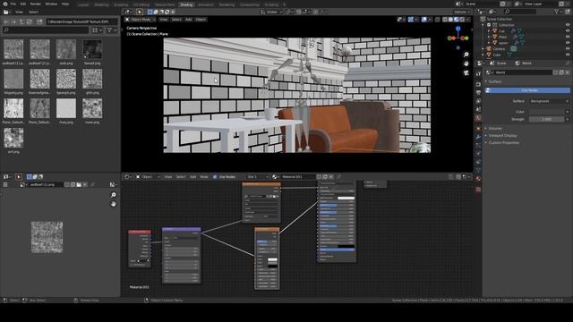Screen dimensions: 573x322
Task: Click the Blender logo menu icon
Action: click(5, 4)
